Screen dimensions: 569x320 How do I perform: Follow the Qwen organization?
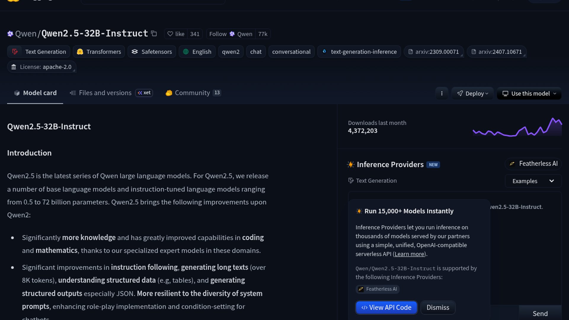pyautogui.click(x=218, y=34)
